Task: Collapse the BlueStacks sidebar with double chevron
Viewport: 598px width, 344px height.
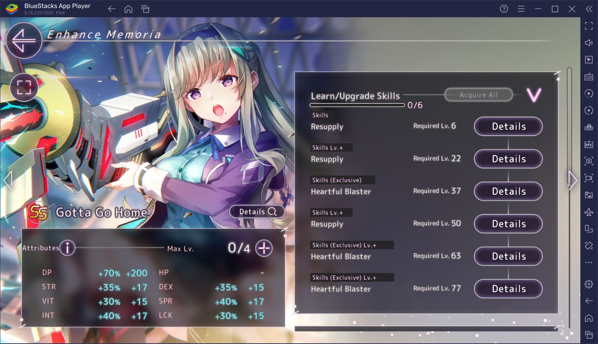Action: (589, 9)
